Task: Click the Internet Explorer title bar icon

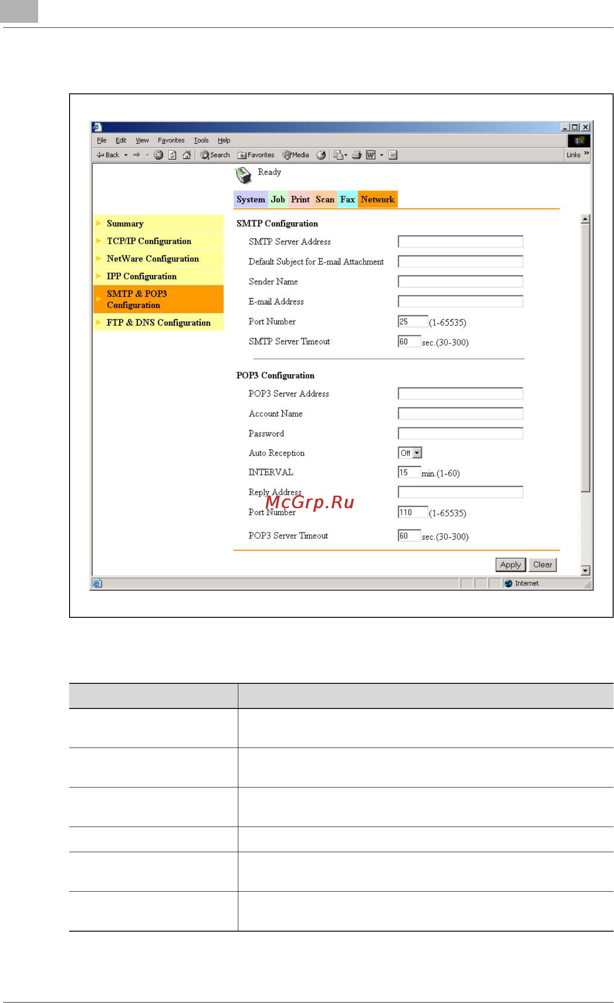Action: coord(98,127)
